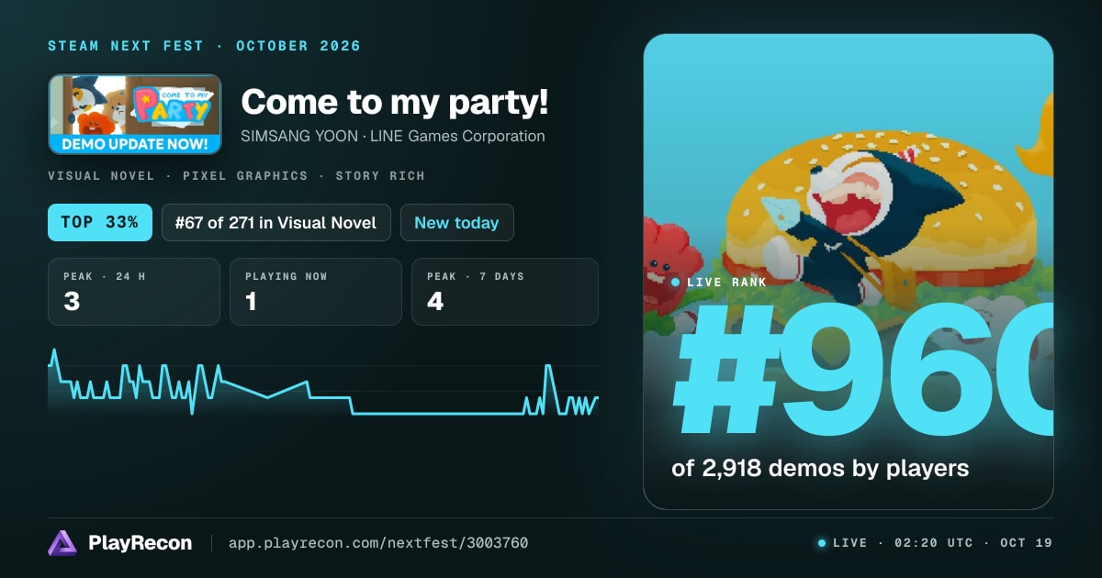Click the #67 of 271 in Visual Novel badge
The height and width of the screenshot is (578, 1102).
point(276,222)
